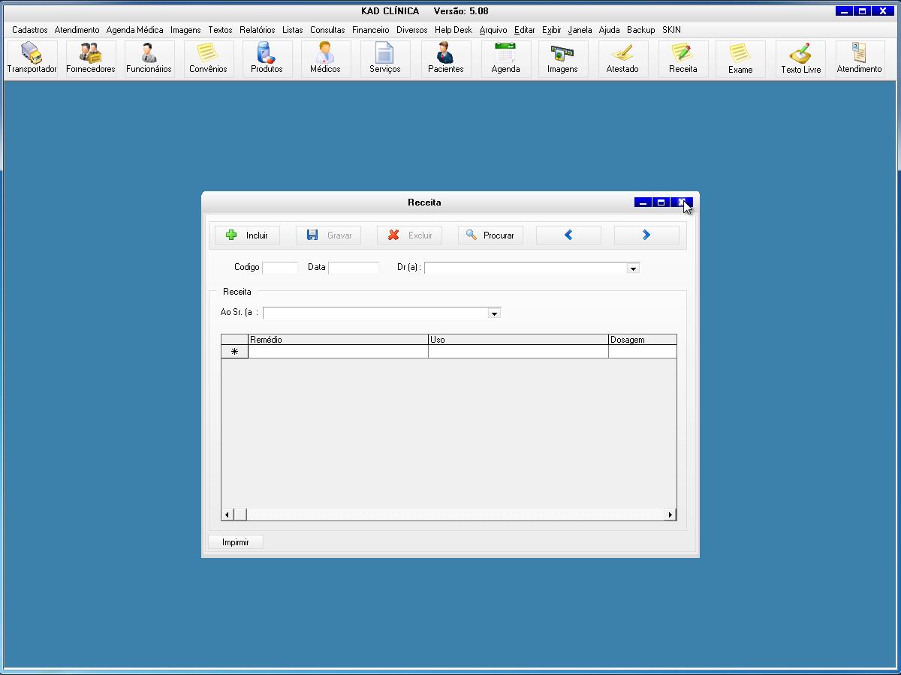Click the Incluir button
Screen dimensions: 901x675
click(247, 235)
